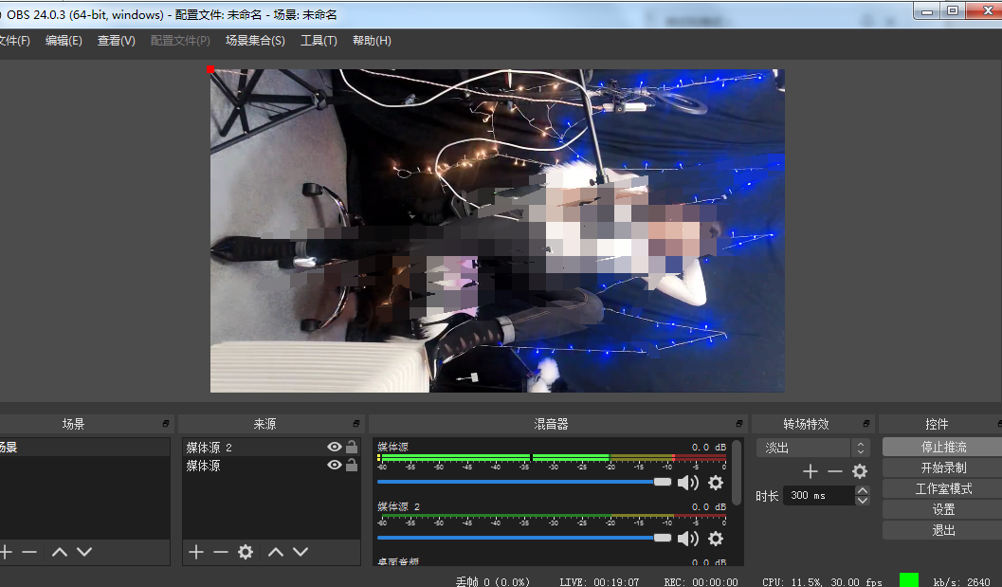The width and height of the screenshot is (1002, 587).
Task: Click 设置 button
Action: [x=943, y=509]
